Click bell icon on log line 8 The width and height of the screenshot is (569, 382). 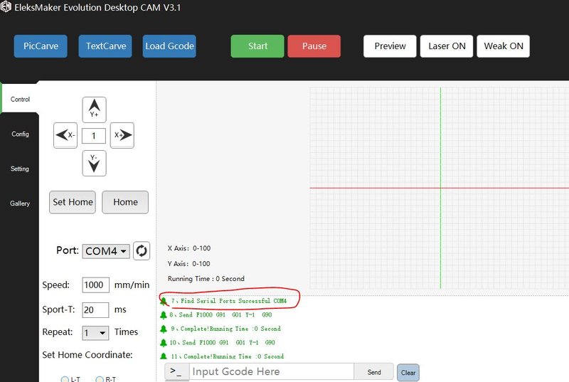(x=164, y=315)
